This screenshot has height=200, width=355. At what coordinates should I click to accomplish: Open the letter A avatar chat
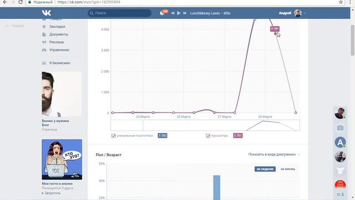pos(340,142)
